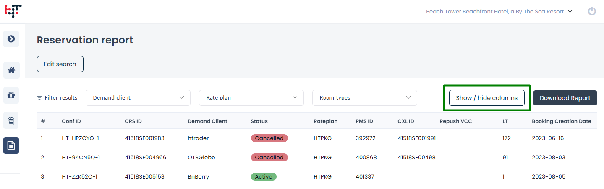
Task: Expand the Rate plan dropdown
Action: (x=251, y=98)
